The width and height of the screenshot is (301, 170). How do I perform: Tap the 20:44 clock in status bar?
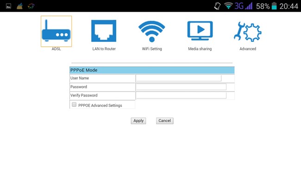pos(288,6)
